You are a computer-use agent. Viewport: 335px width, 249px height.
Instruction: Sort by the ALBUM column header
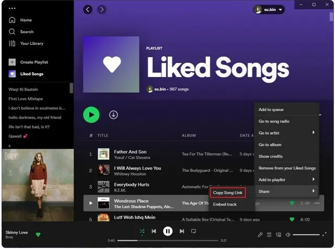click(189, 135)
